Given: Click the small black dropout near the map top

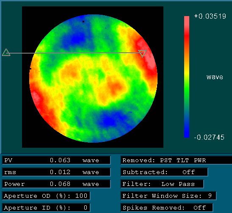Looking at the screenshot, I should (x=83, y=22).
